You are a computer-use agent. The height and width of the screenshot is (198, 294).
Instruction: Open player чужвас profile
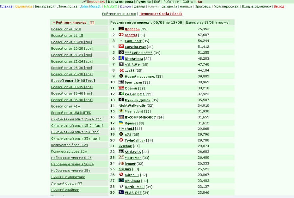[x=125, y=146]
